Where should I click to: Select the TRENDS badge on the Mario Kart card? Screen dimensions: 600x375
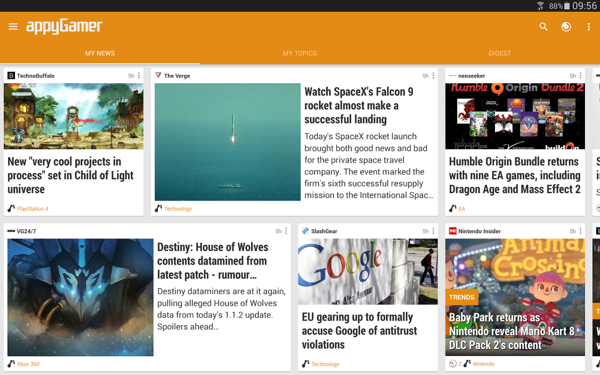(x=462, y=297)
